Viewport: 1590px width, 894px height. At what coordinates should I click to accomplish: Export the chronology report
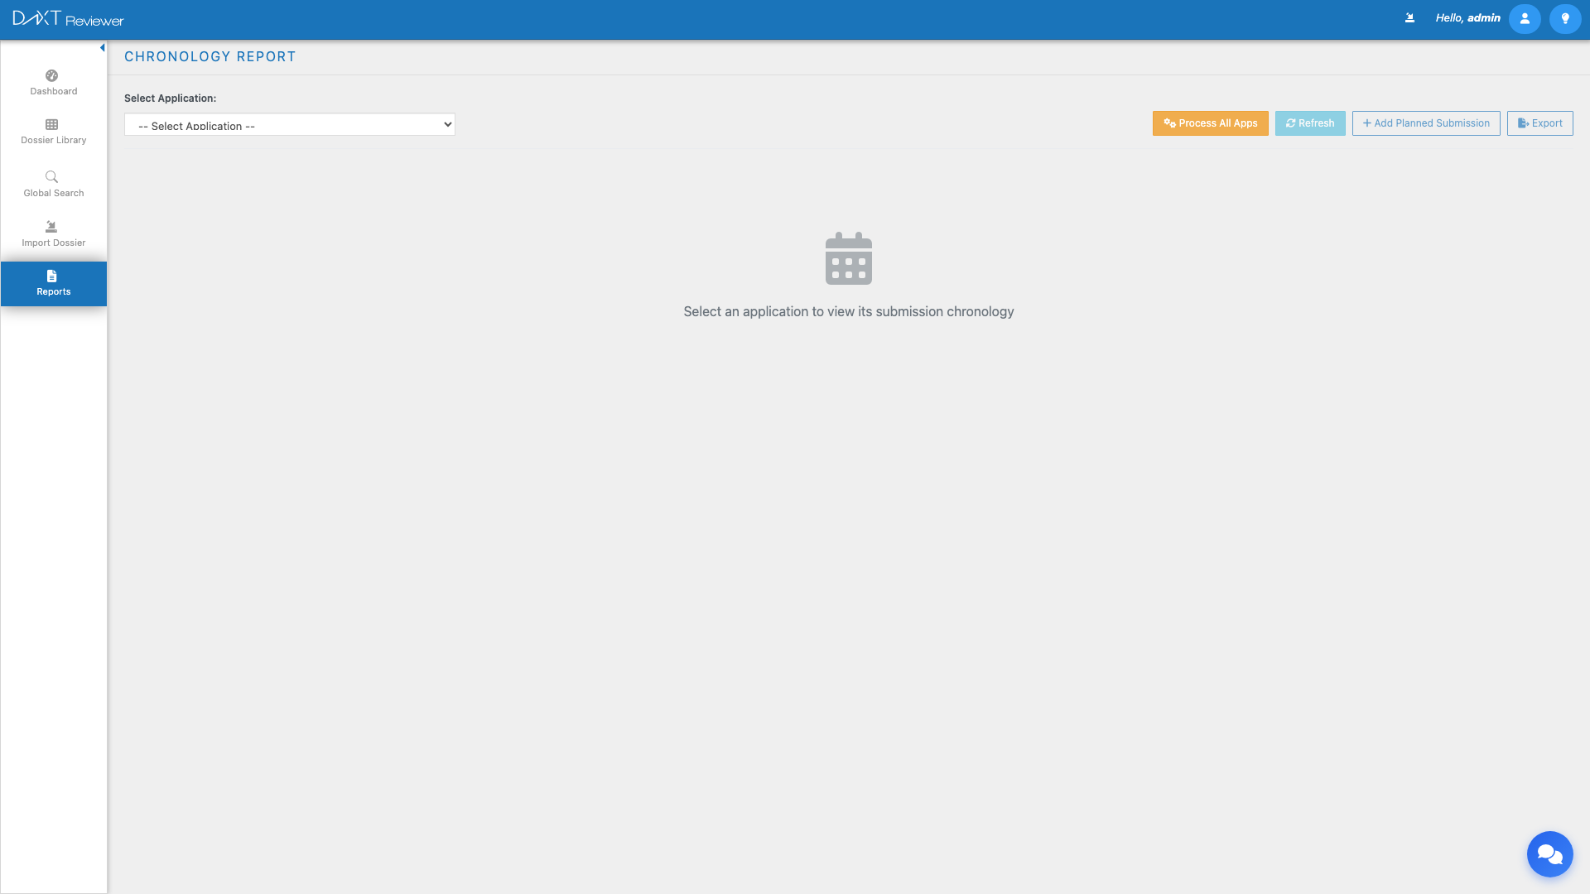(x=1539, y=123)
